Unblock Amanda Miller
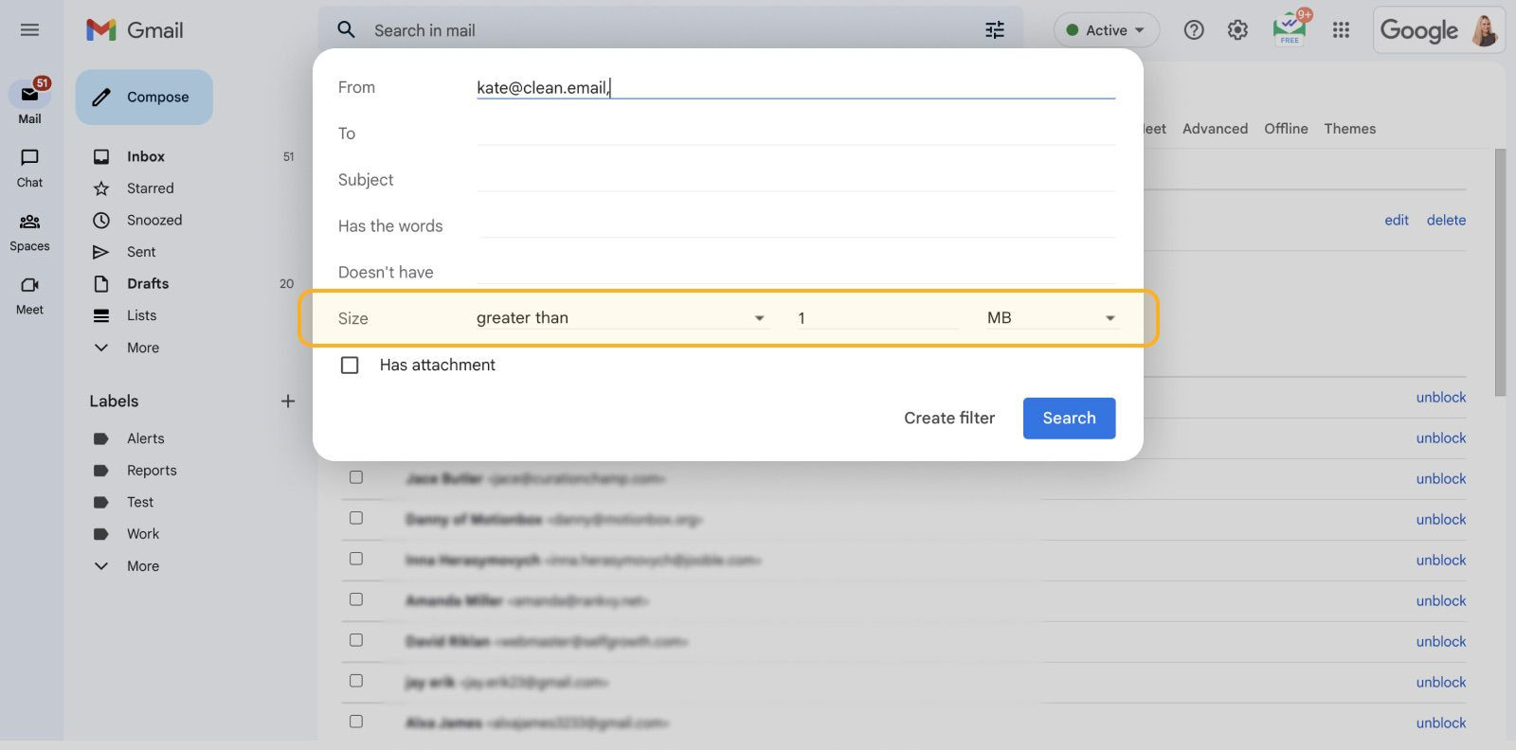This screenshot has height=750, width=1516. (x=1441, y=600)
